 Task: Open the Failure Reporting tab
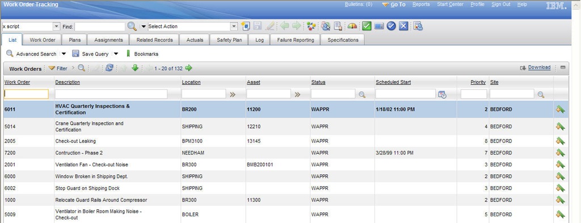pos(295,40)
